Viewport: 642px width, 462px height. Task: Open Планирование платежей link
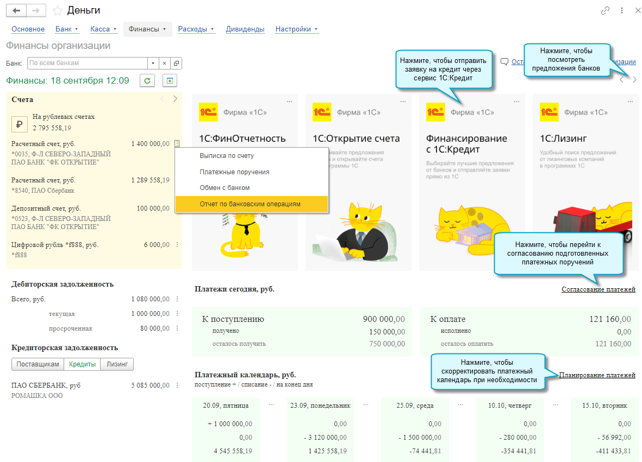click(x=597, y=375)
